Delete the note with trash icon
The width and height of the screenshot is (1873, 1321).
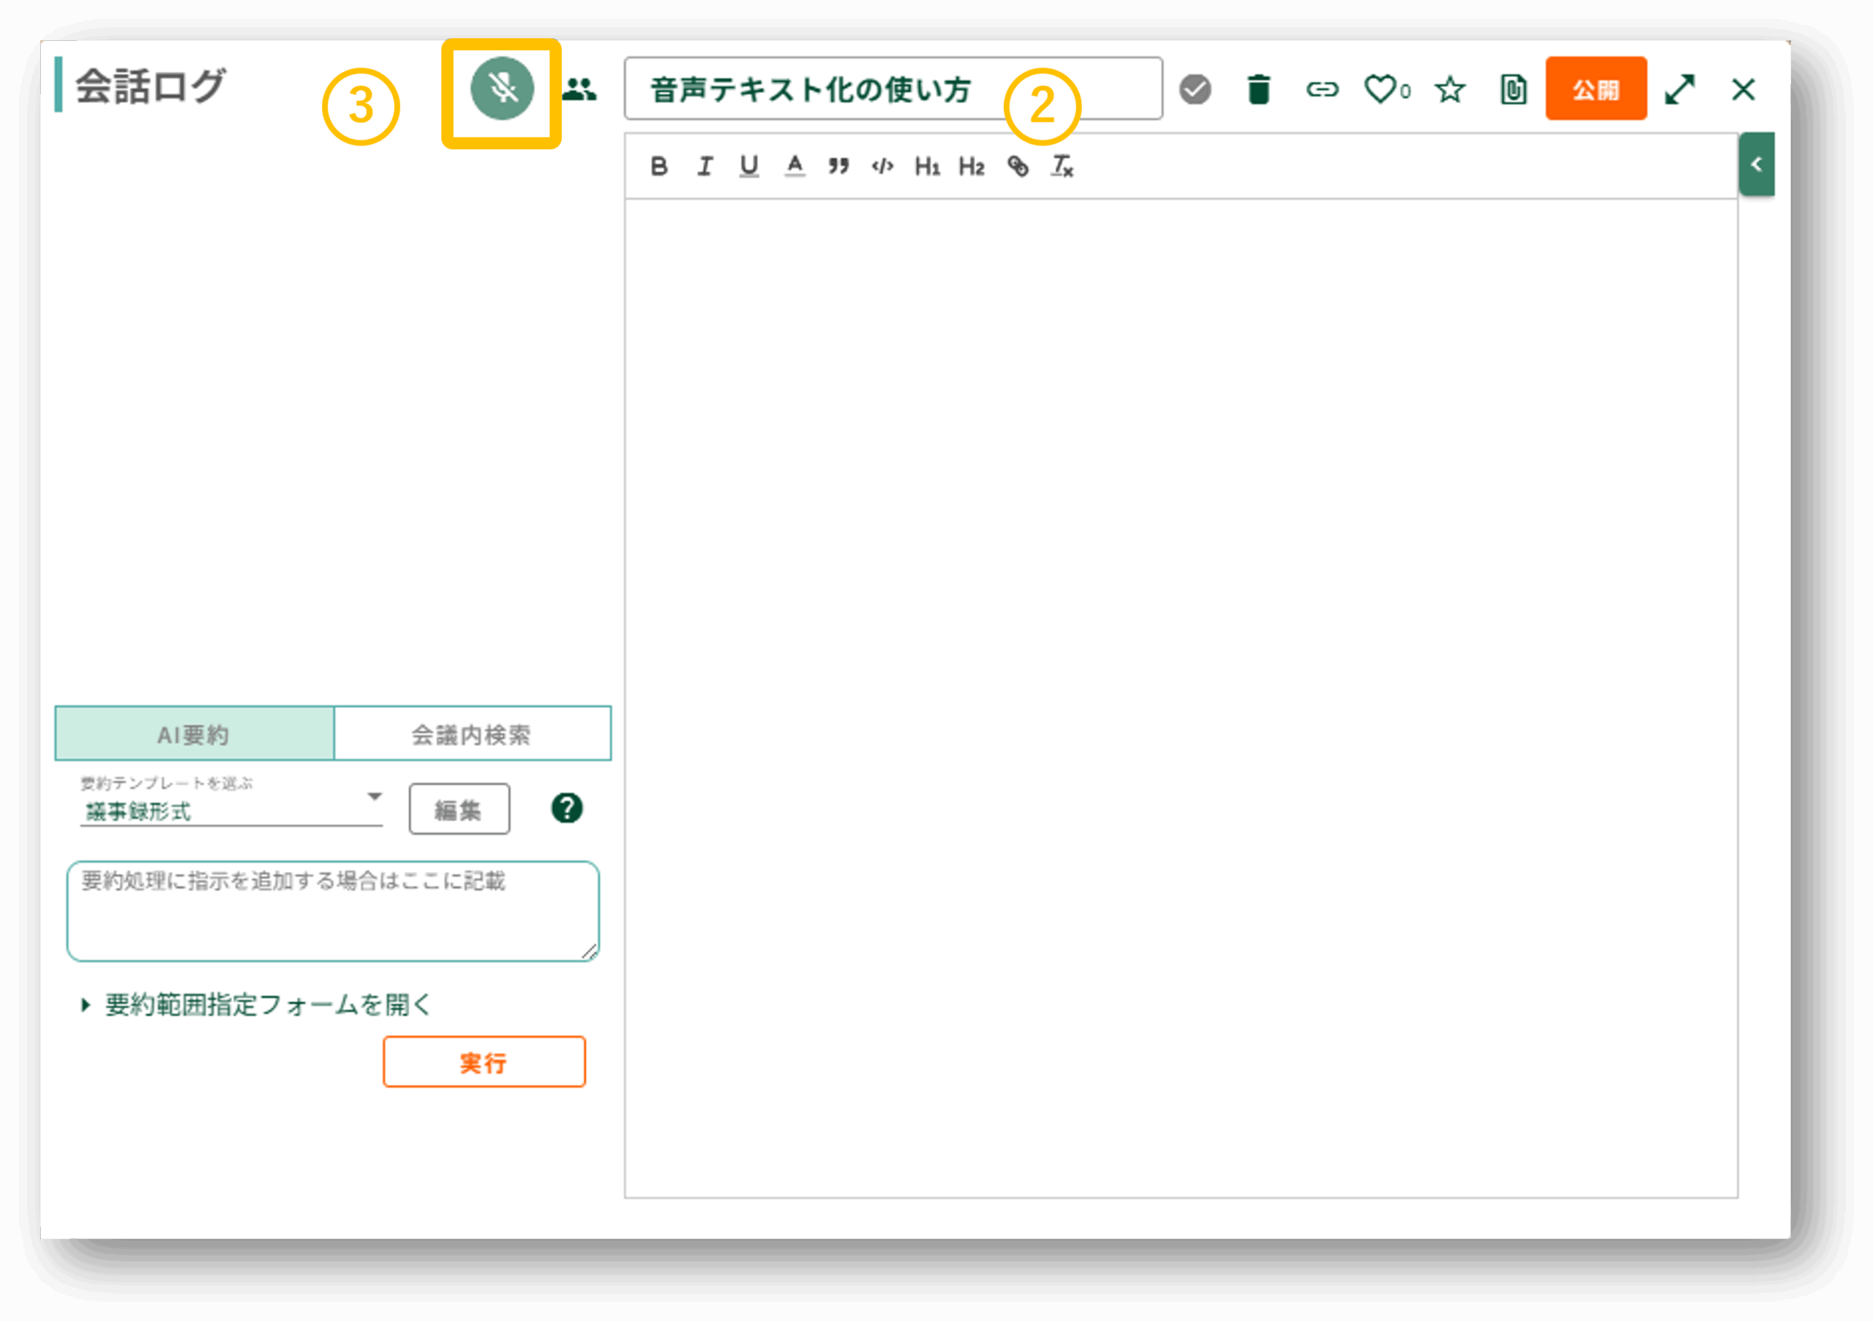pos(1258,89)
